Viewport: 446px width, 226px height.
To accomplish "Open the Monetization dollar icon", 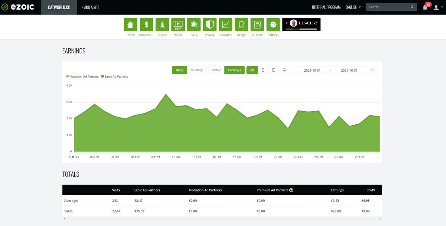I will click(x=146, y=25).
